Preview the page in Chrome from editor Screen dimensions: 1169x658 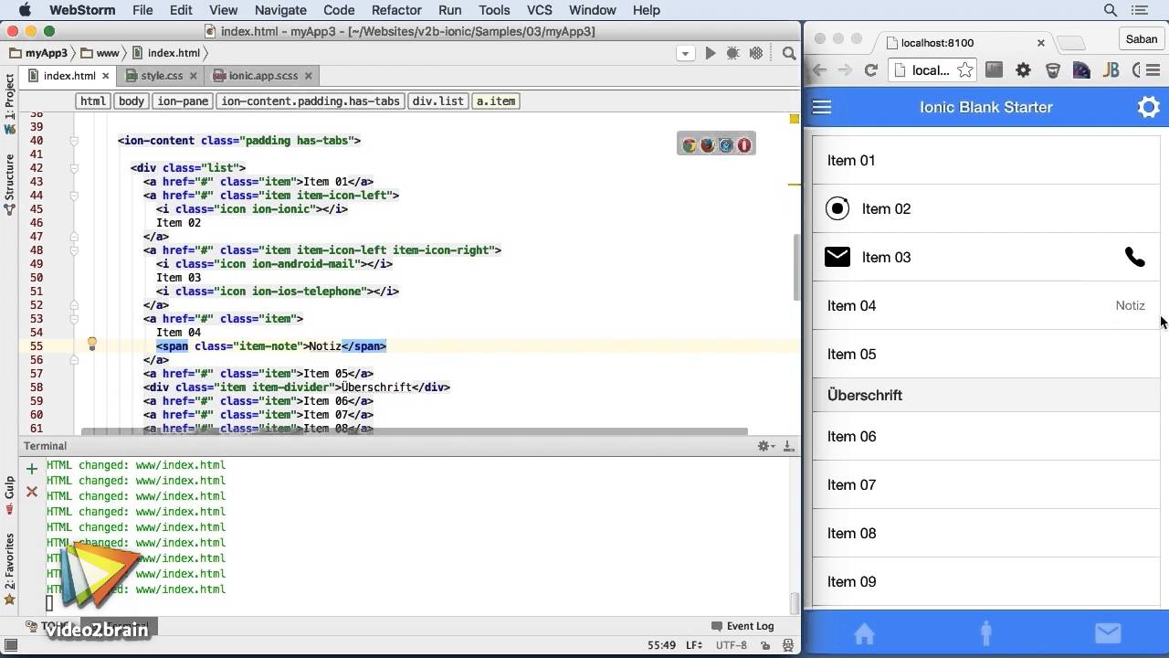[x=690, y=145]
